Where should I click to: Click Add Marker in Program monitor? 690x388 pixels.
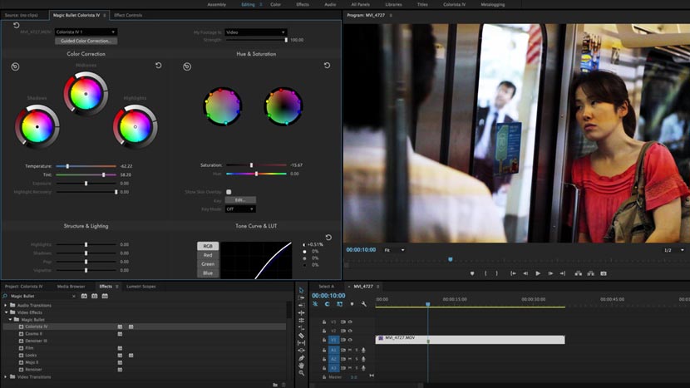[x=472, y=273]
